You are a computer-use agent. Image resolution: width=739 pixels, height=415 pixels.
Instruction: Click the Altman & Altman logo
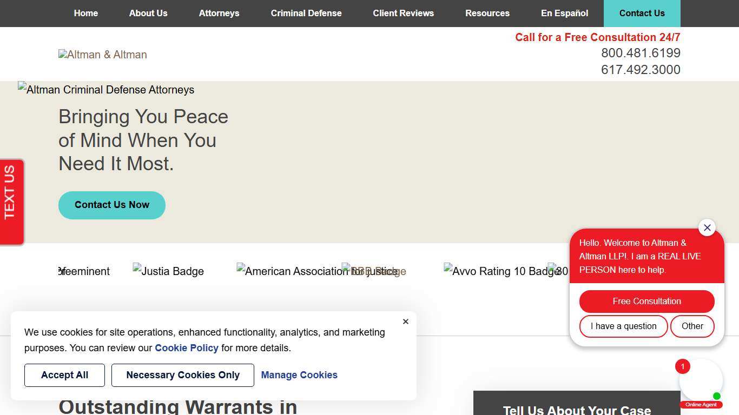click(103, 55)
